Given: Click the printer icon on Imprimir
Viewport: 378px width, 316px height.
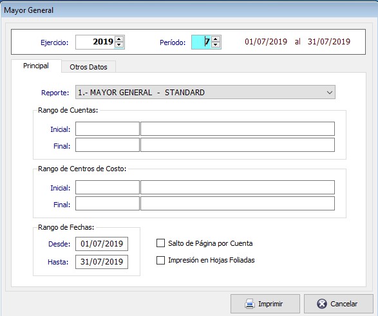Looking at the screenshot, I should click(250, 304).
